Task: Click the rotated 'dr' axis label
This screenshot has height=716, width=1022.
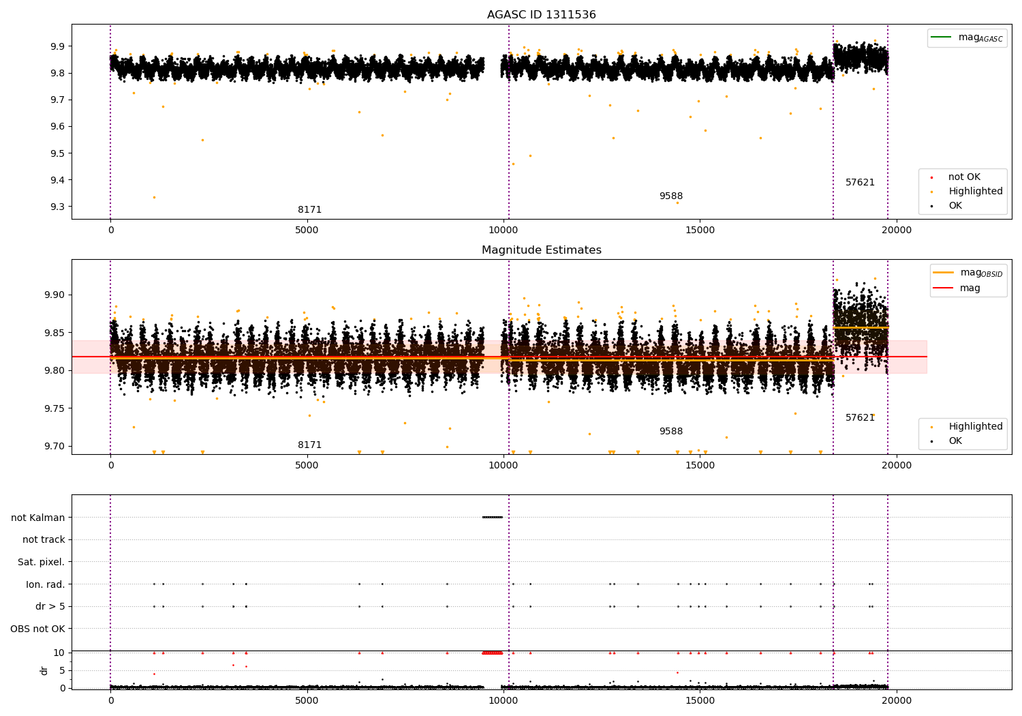Action: click(x=44, y=670)
